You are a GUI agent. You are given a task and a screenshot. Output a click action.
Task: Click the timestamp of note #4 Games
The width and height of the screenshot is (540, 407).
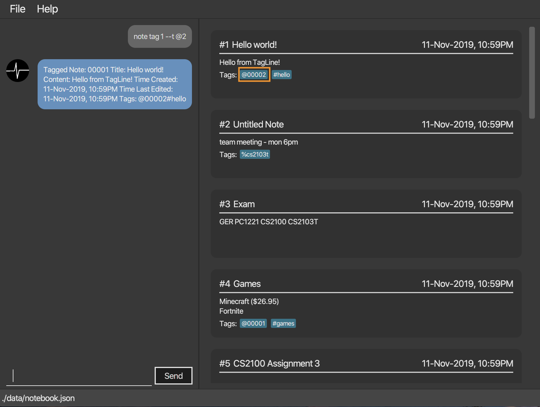467,284
